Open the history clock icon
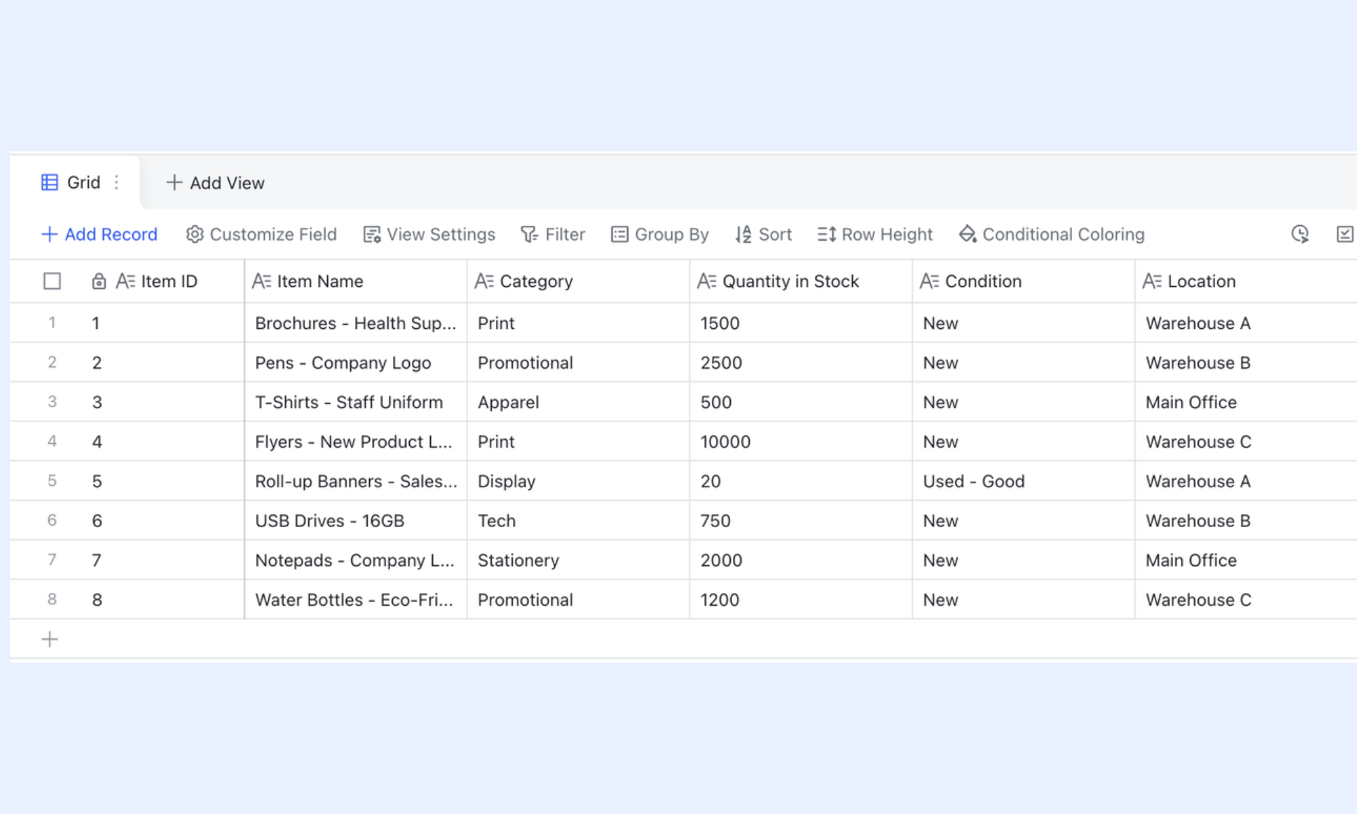1357x814 pixels. (1300, 234)
